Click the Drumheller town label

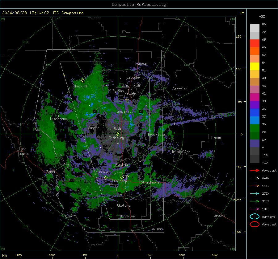pyautogui.click(x=181, y=152)
